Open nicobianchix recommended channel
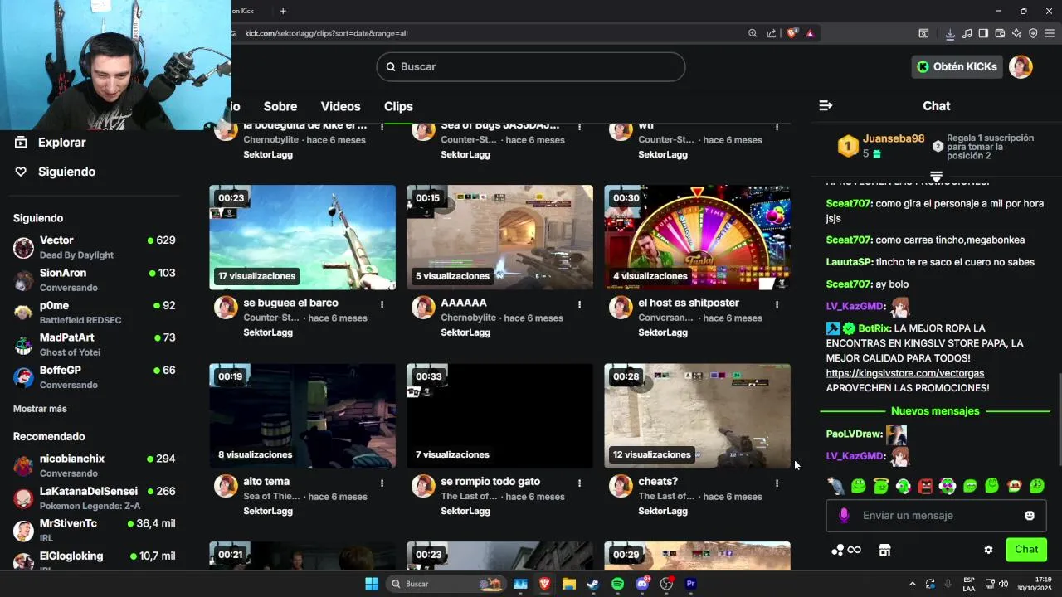The width and height of the screenshot is (1062, 597). [x=95, y=465]
